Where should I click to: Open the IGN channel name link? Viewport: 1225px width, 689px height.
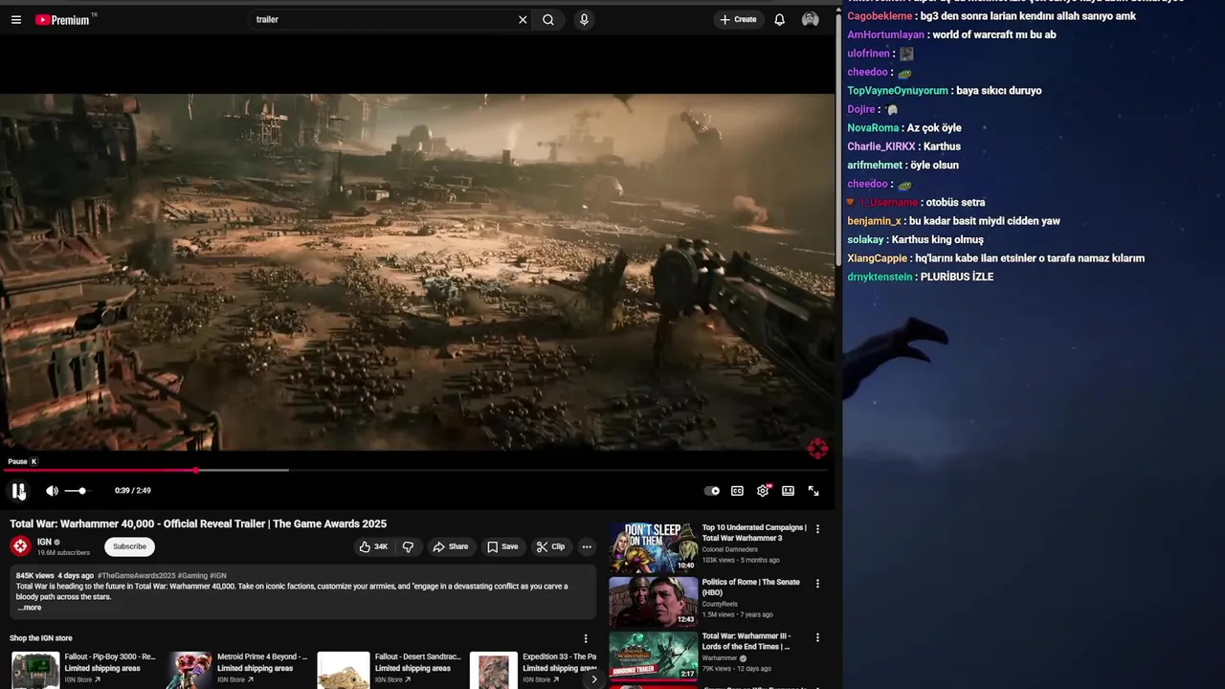(44, 542)
